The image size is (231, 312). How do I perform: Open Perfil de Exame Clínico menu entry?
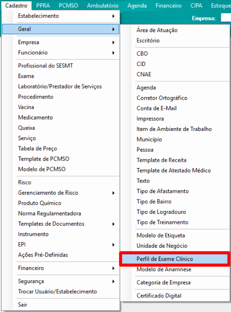[175, 259]
